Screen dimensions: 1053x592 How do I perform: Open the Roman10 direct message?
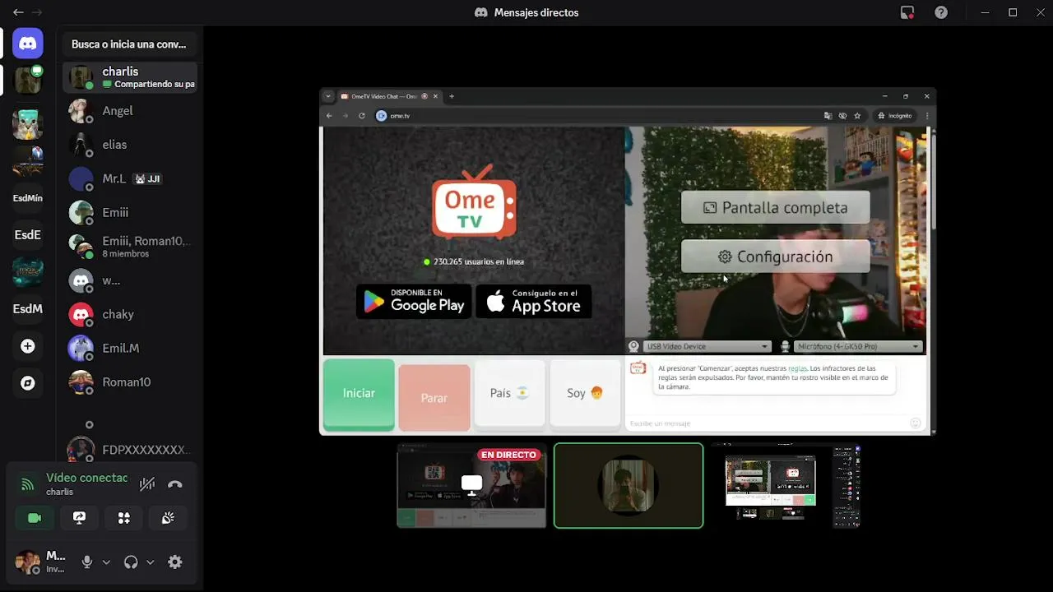click(x=130, y=382)
